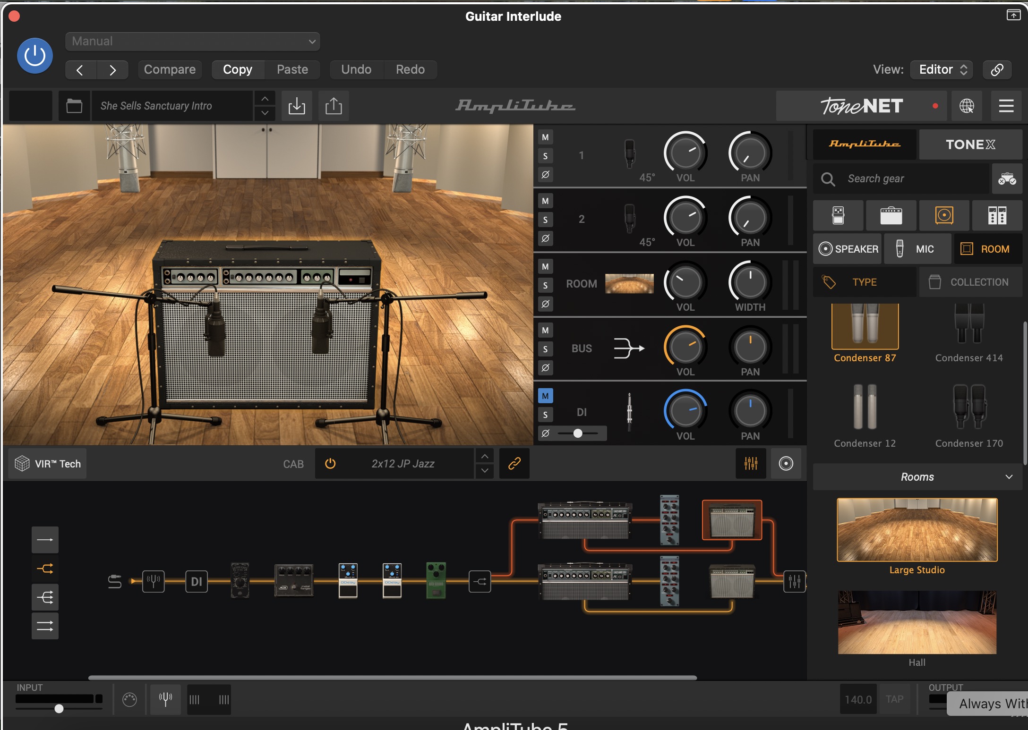
Task: Toggle the CAB power button
Action: 330,464
